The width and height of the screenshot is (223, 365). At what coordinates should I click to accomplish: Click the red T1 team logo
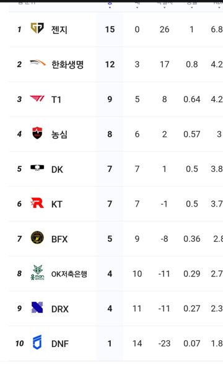pos(37,99)
